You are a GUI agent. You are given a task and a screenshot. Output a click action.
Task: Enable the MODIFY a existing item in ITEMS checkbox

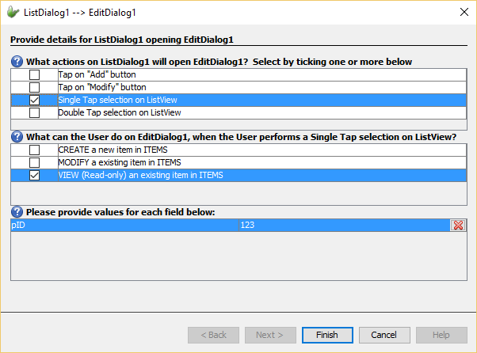pyautogui.click(x=34, y=162)
